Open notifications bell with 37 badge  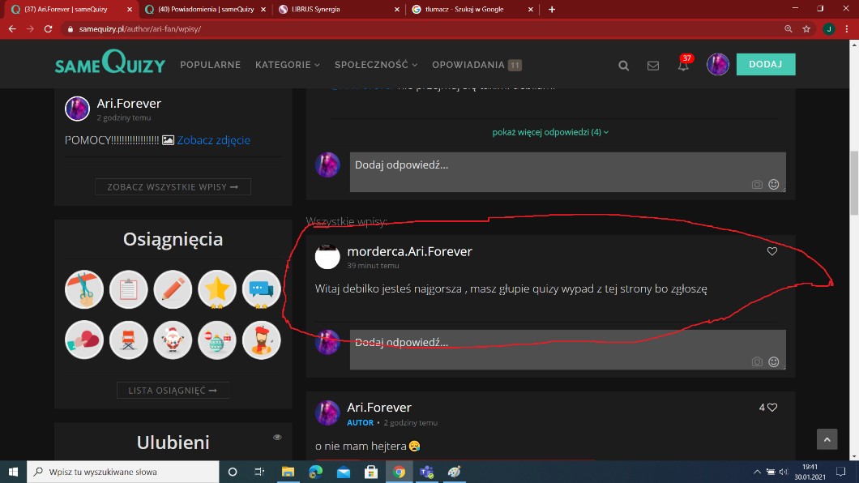point(684,65)
